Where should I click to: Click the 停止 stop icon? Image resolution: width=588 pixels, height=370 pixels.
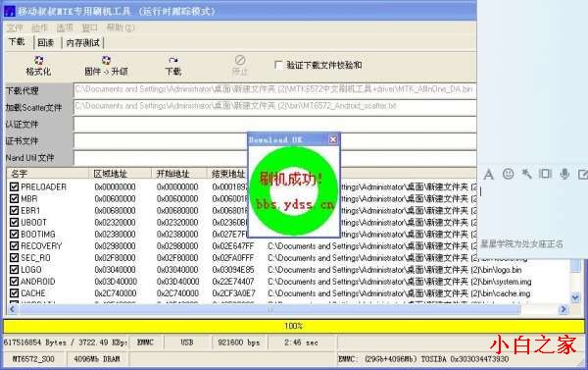point(240,65)
